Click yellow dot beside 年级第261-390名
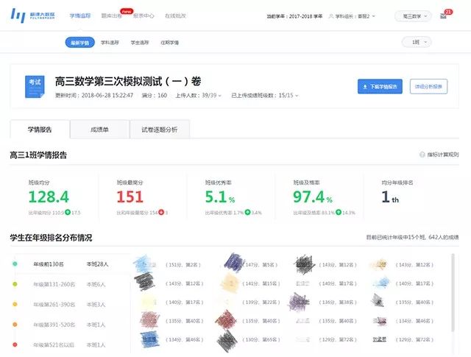471x357 pixels. click(15, 304)
